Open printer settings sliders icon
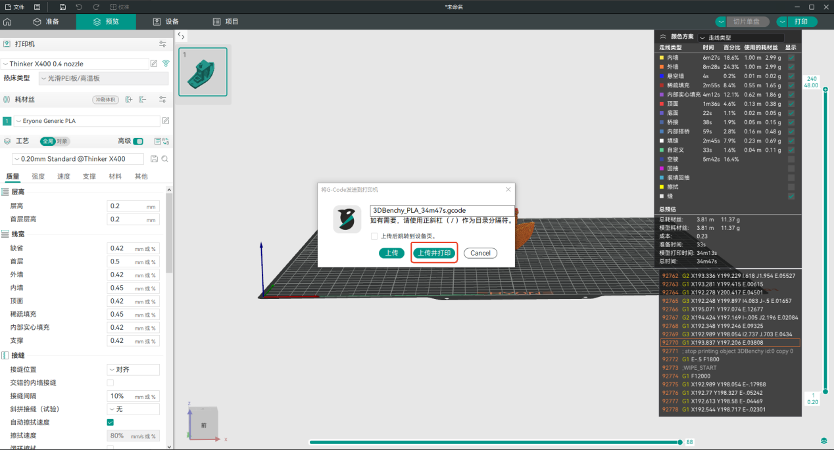Image resolution: width=834 pixels, height=450 pixels. [x=162, y=44]
